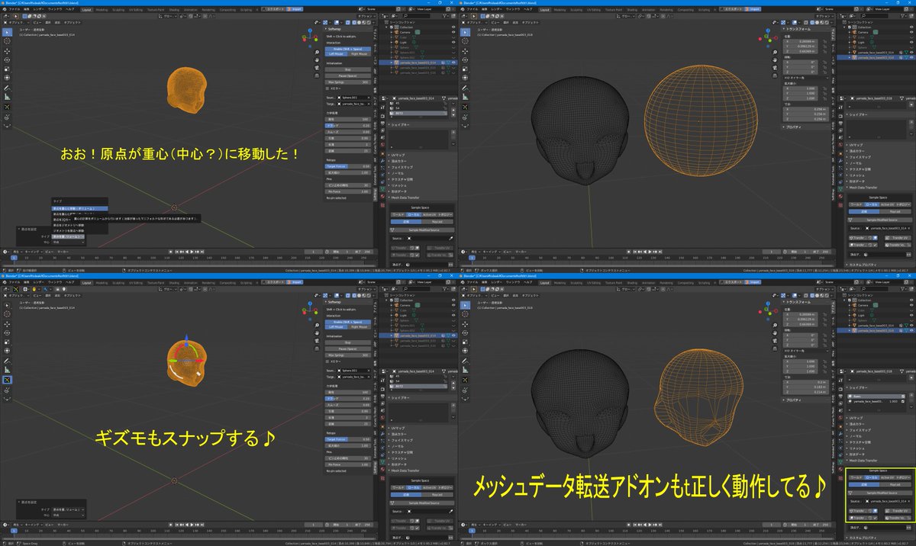Select the Scale tool in bottom-left window

tap(7, 342)
